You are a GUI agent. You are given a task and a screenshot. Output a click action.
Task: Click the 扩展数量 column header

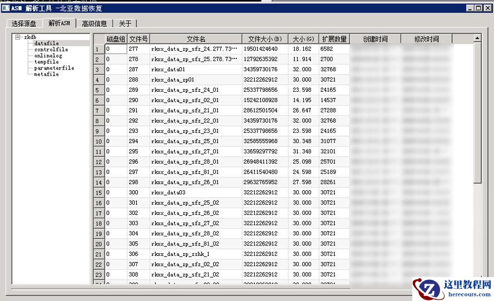click(334, 39)
